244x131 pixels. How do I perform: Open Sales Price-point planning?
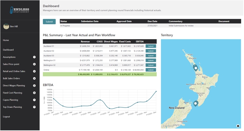11,64
